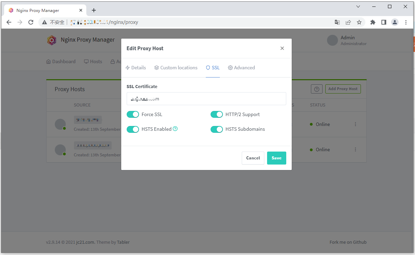Open the browser profile icon
Image resolution: width=415 pixels, height=255 pixels.
coord(395,22)
